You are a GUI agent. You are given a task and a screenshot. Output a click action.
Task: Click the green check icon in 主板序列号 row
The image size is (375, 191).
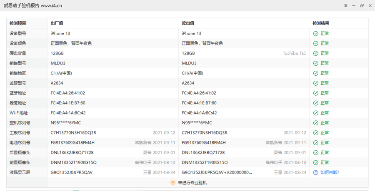click(316, 133)
